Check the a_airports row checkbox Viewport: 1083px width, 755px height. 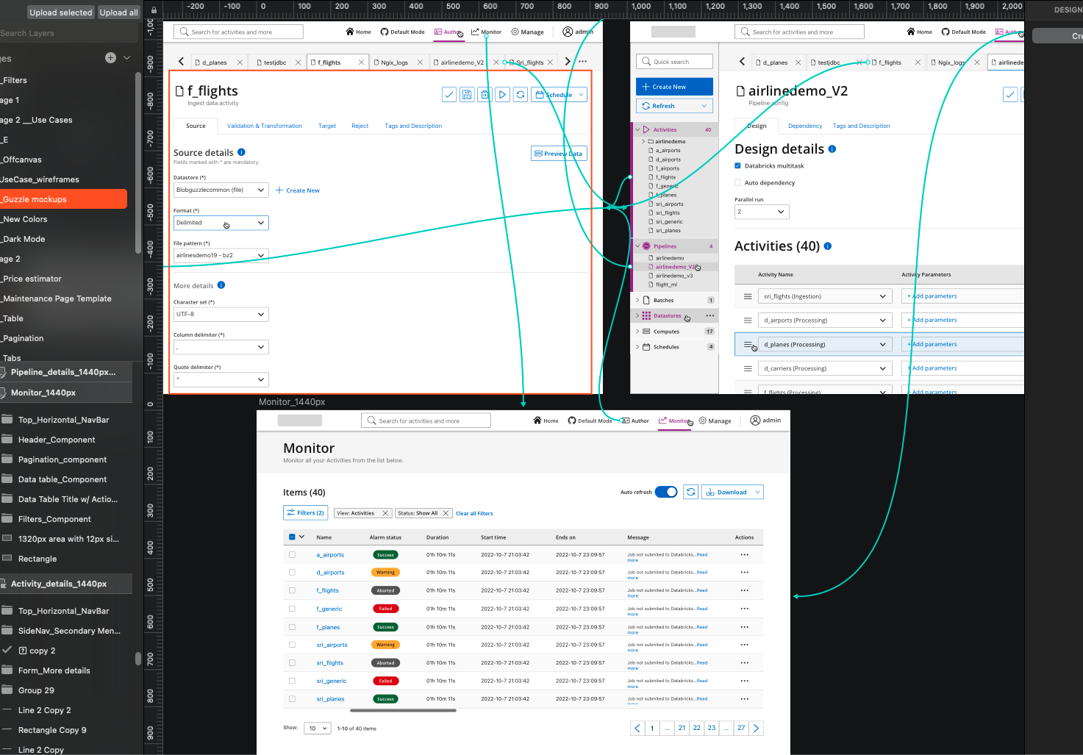pyautogui.click(x=292, y=555)
